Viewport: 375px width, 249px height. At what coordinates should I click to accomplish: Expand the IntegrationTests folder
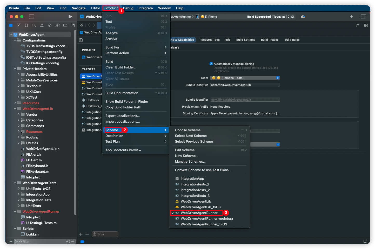tap(19, 200)
